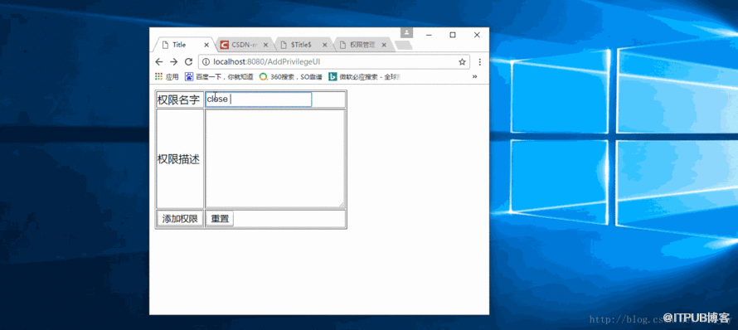Go back using the browser back arrow
The width and height of the screenshot is (738, 330).
click(158, 62)
